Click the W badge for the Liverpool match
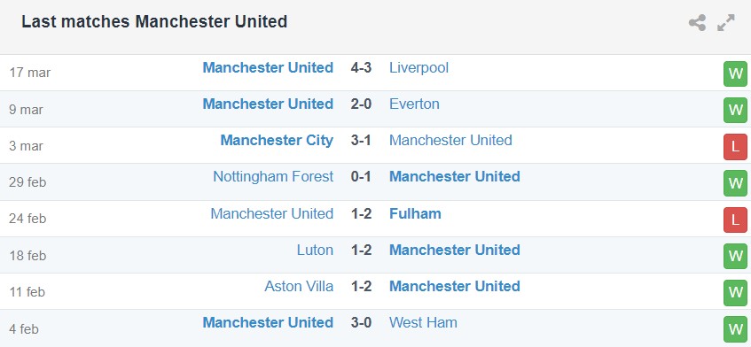This screenshot has width=751, height=347. point(735,74)
